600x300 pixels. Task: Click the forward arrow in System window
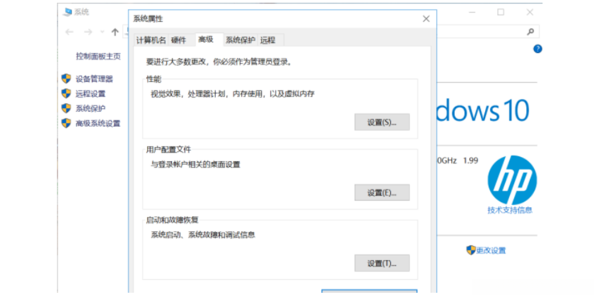tap(88, 32)
